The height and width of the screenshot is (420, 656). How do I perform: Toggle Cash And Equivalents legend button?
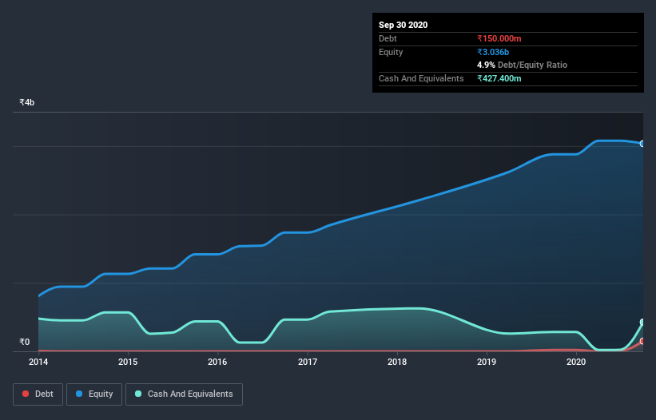(184, 394)
